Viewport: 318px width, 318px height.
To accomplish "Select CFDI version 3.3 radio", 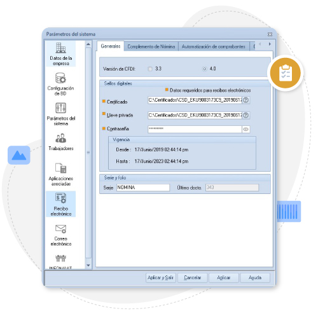I will click(150, 69).
